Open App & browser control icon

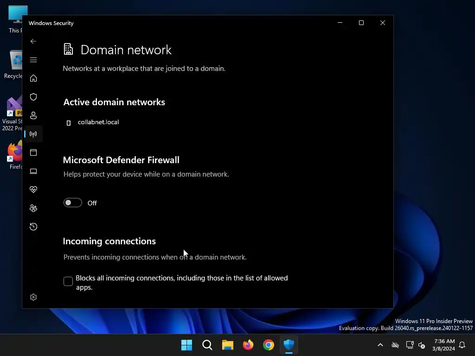(33, 153)
